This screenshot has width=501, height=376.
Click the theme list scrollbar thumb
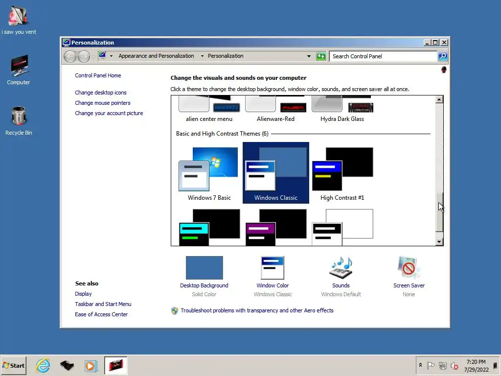(x=439, y=212)
